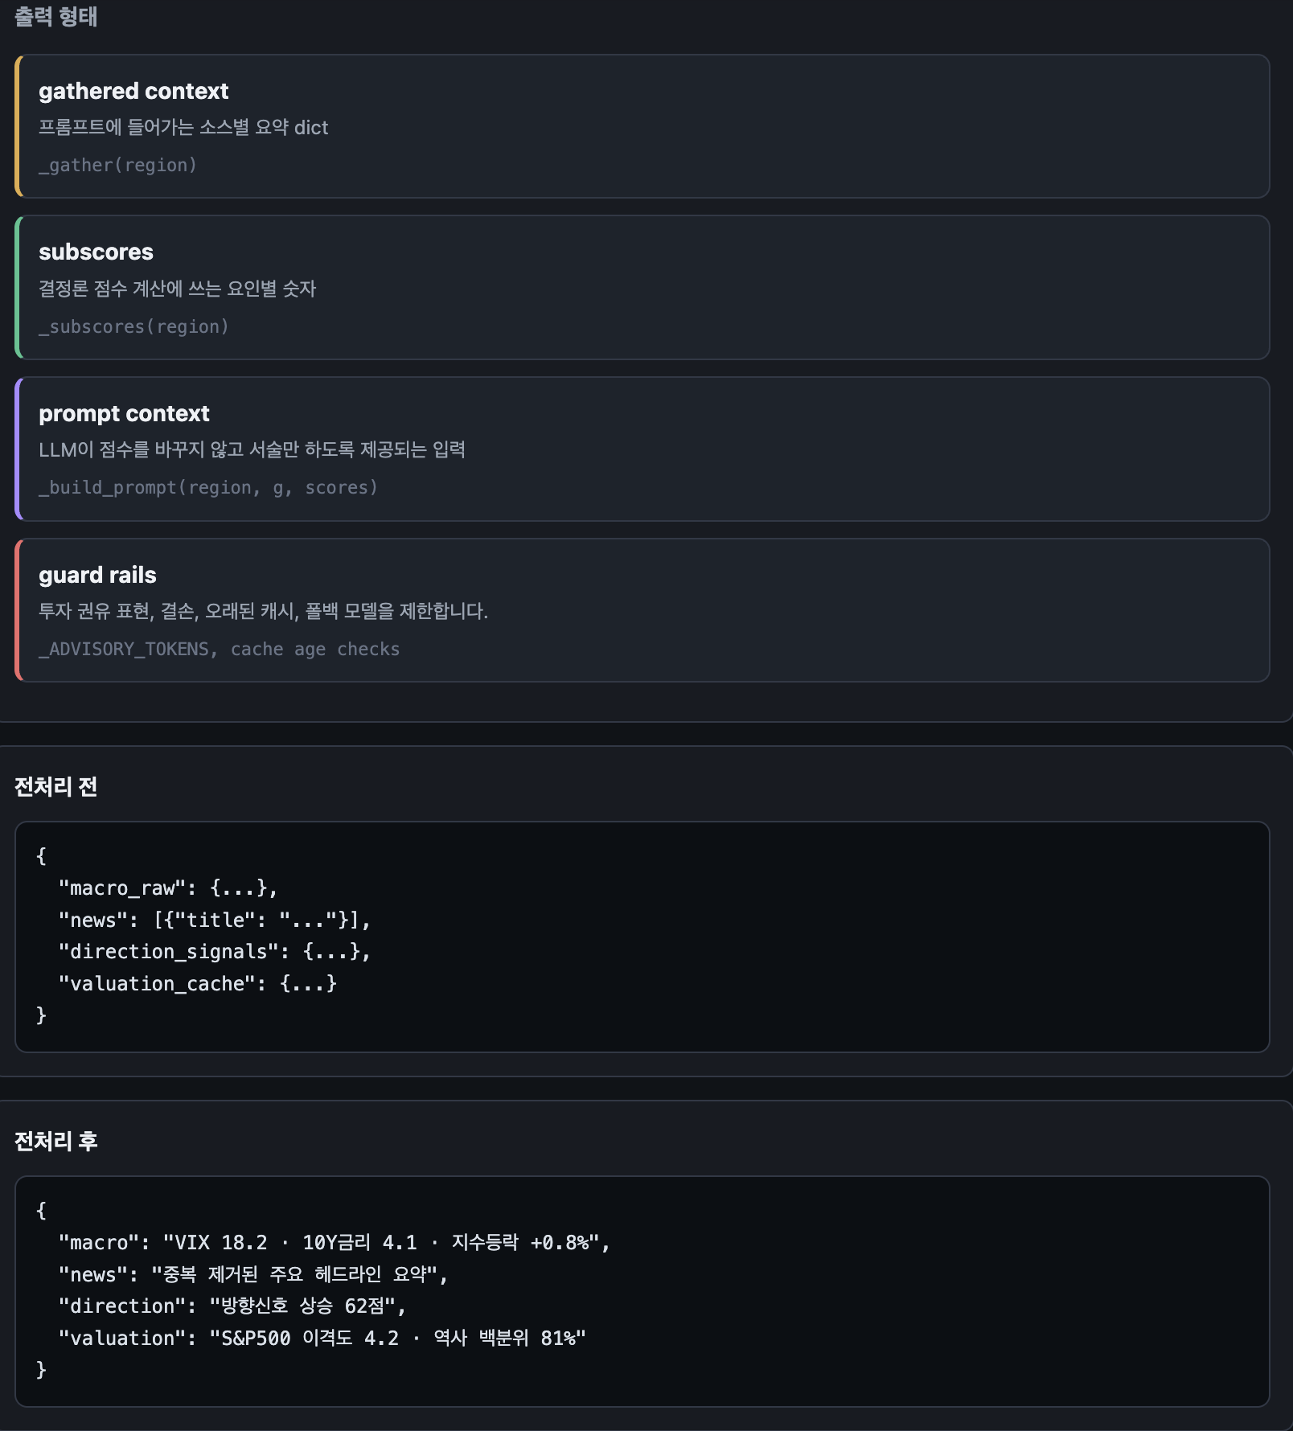Image resolution: width=1293 pixels, height=1431 pixels.
Task: Click the subscores description 결정론 점수 text
Action: [x=178, y=289]
